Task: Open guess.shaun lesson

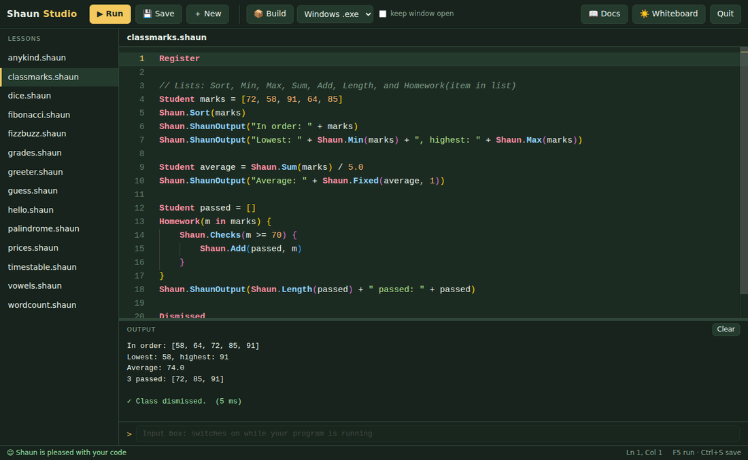Action: point(59,191)
